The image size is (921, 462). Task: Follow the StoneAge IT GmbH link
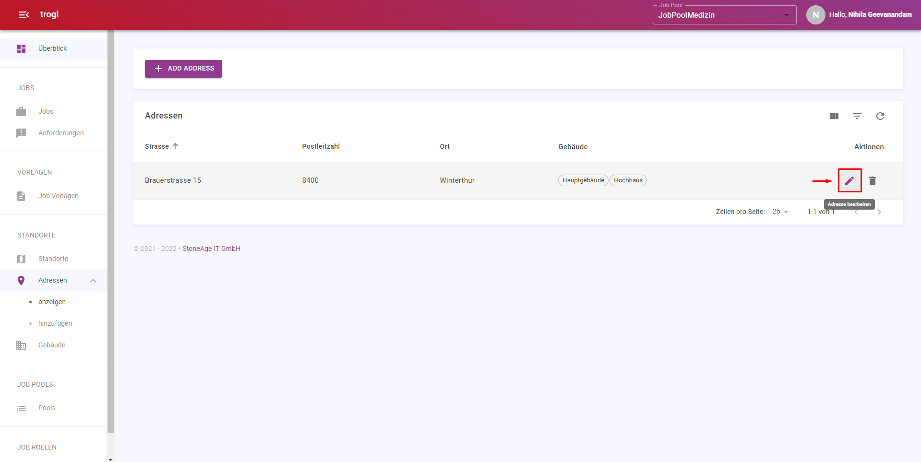point(211,249)
